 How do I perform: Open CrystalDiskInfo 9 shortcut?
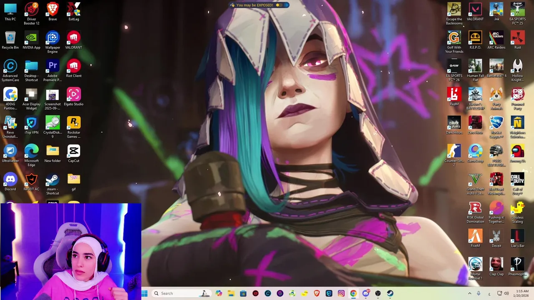click(x=53, y=127)
